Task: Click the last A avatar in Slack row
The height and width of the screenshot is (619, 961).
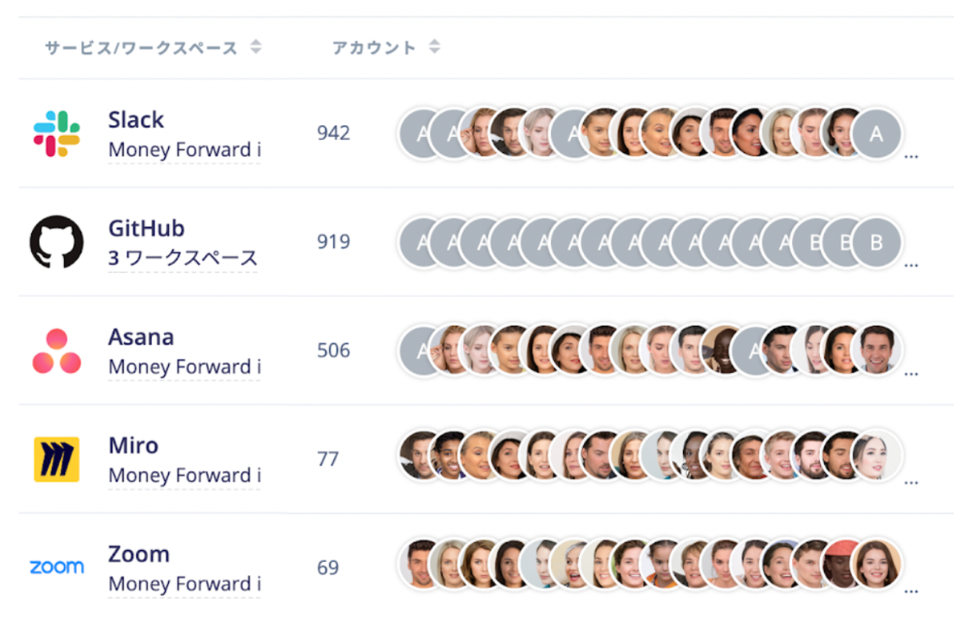Action: click(x=876, y=134)
